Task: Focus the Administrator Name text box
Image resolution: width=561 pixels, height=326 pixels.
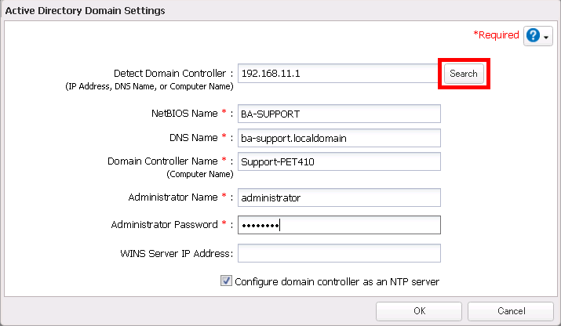Action: click(x=338, y=197)
